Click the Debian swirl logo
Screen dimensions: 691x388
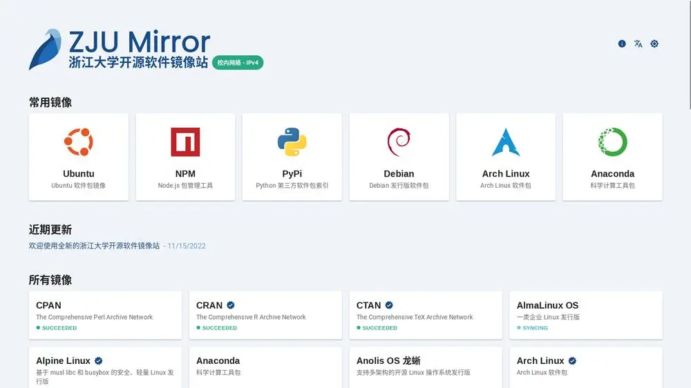click(x=399, y=142)
